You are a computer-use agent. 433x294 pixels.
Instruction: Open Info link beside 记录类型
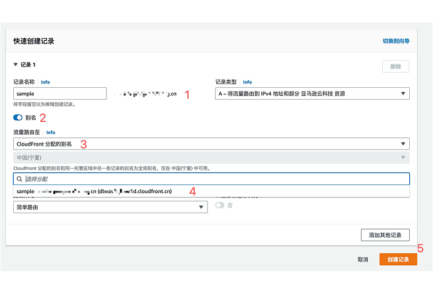click(247, 82)
